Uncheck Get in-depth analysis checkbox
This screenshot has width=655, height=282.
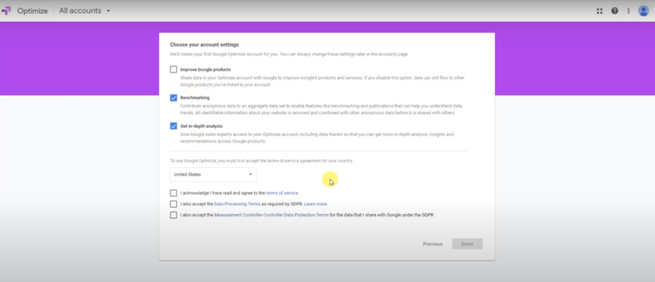click(173, 126)
